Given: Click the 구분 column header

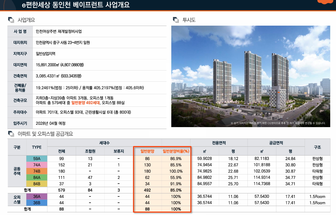Looking at the screenshot, I should (x=17, y=147).
